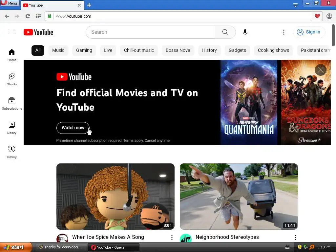336x252 pixels.
Task: Click the magnifier search button
Action: [x=225, y=32]
